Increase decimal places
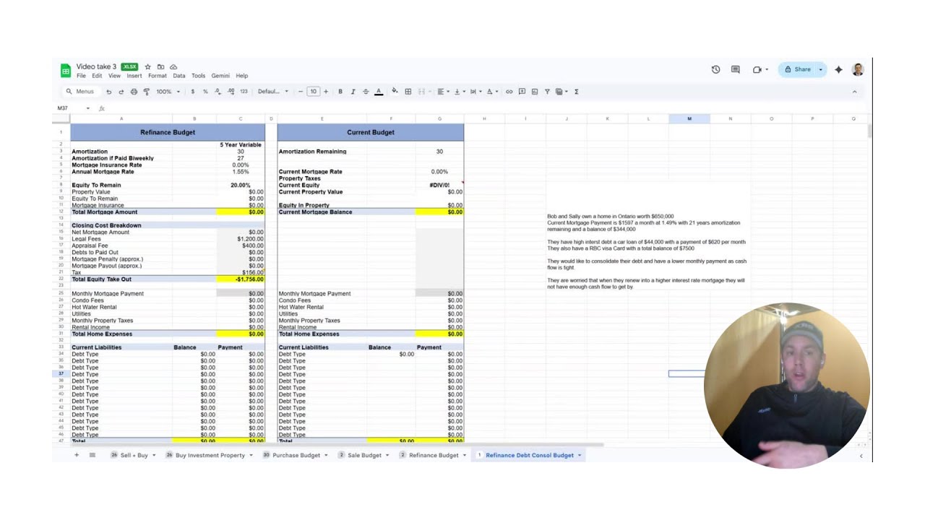 coord(231,92)
